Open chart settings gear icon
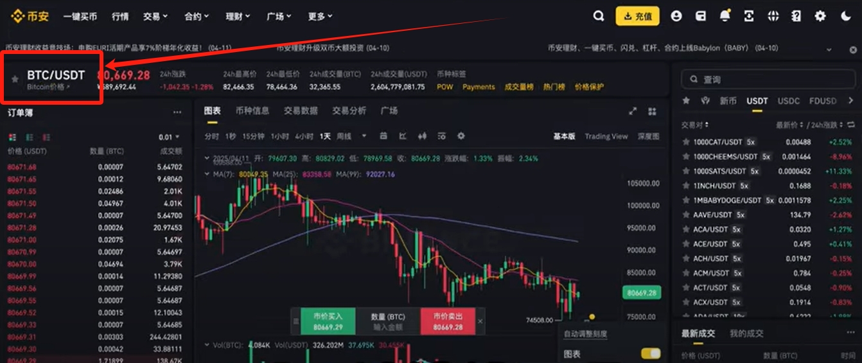The height and width of the screenshot is (363, 862). point(461,136)
